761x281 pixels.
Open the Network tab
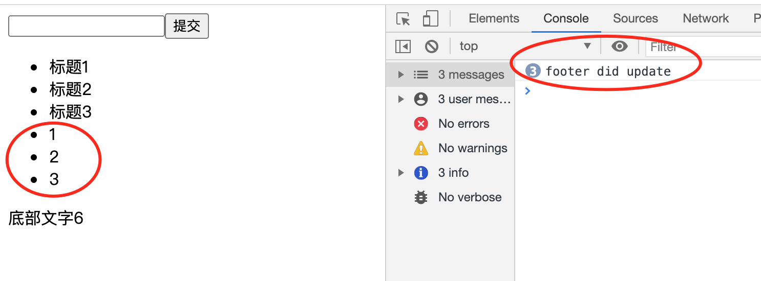pos(706,18)
